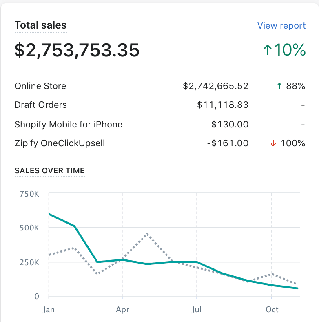Click the green up arrow beside 10%
This screenshot has width=319, height=322.
point(267,50)
